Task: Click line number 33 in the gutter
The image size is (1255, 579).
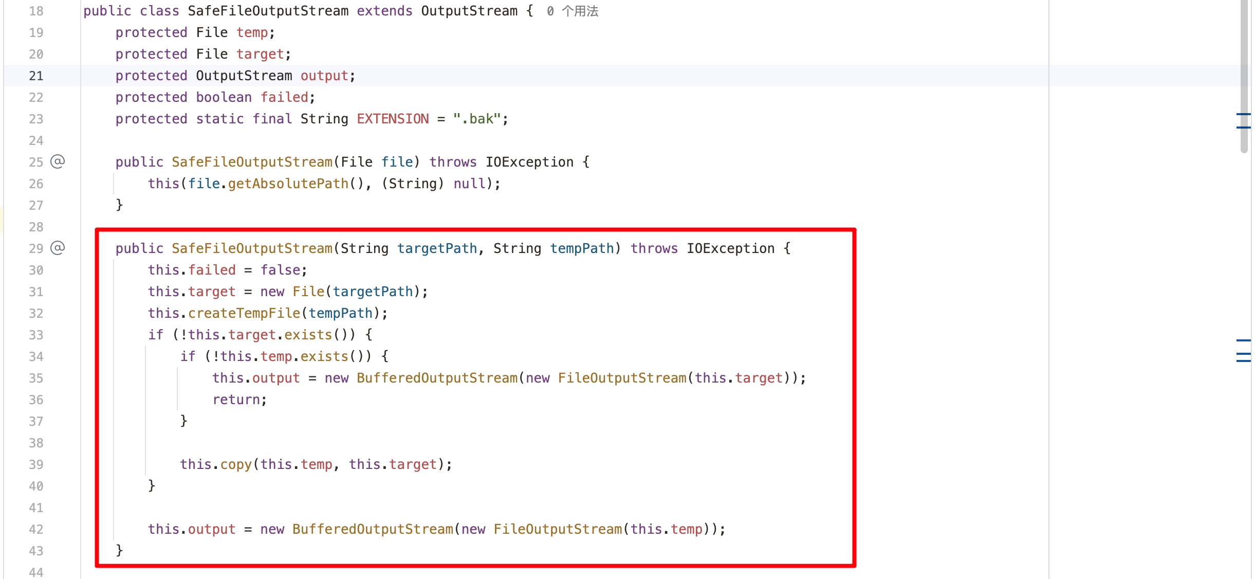Action: 36,335
